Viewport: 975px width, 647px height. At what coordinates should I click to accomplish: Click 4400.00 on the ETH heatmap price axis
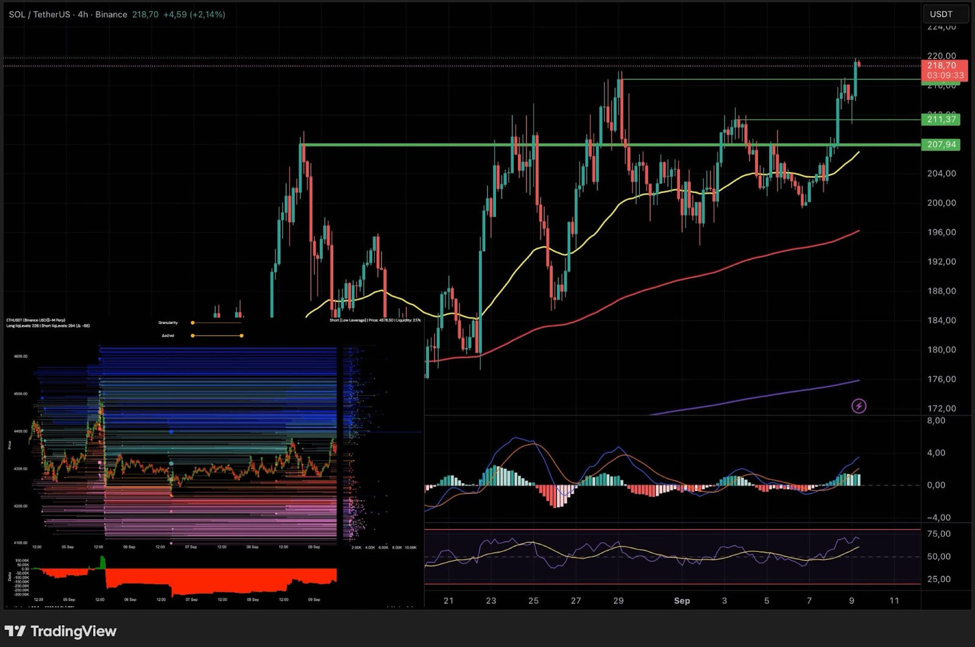click(x=21, y=431)
